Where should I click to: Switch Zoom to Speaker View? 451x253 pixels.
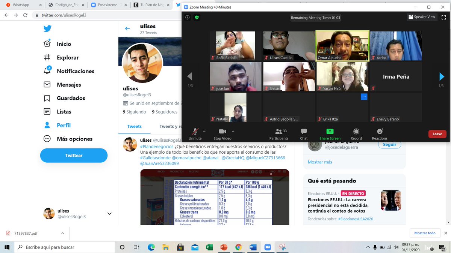coord(422,17)
